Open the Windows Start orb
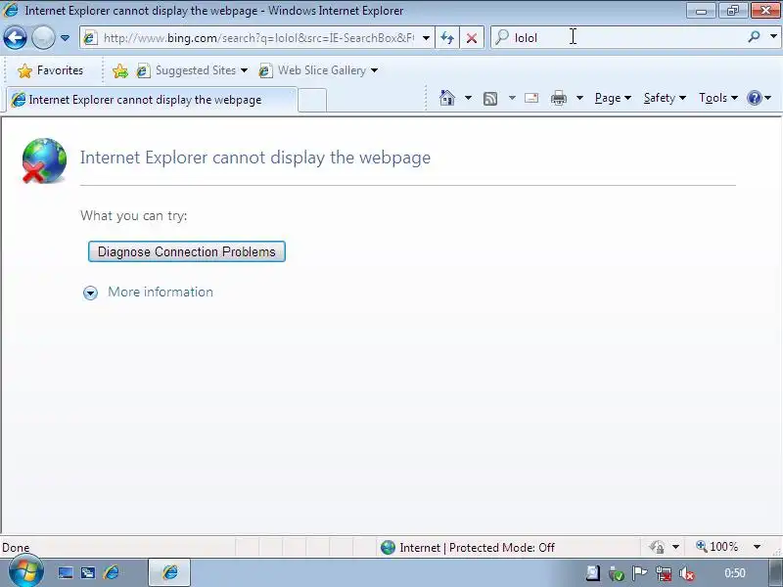Image resolution: width=783 pixels, height=587 pixels. [x=25, y=572]
